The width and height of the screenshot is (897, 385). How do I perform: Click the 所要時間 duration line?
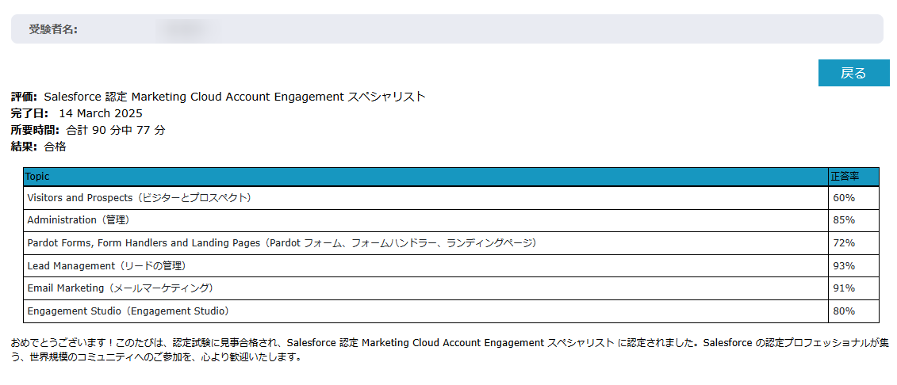(x=88, y=130)
